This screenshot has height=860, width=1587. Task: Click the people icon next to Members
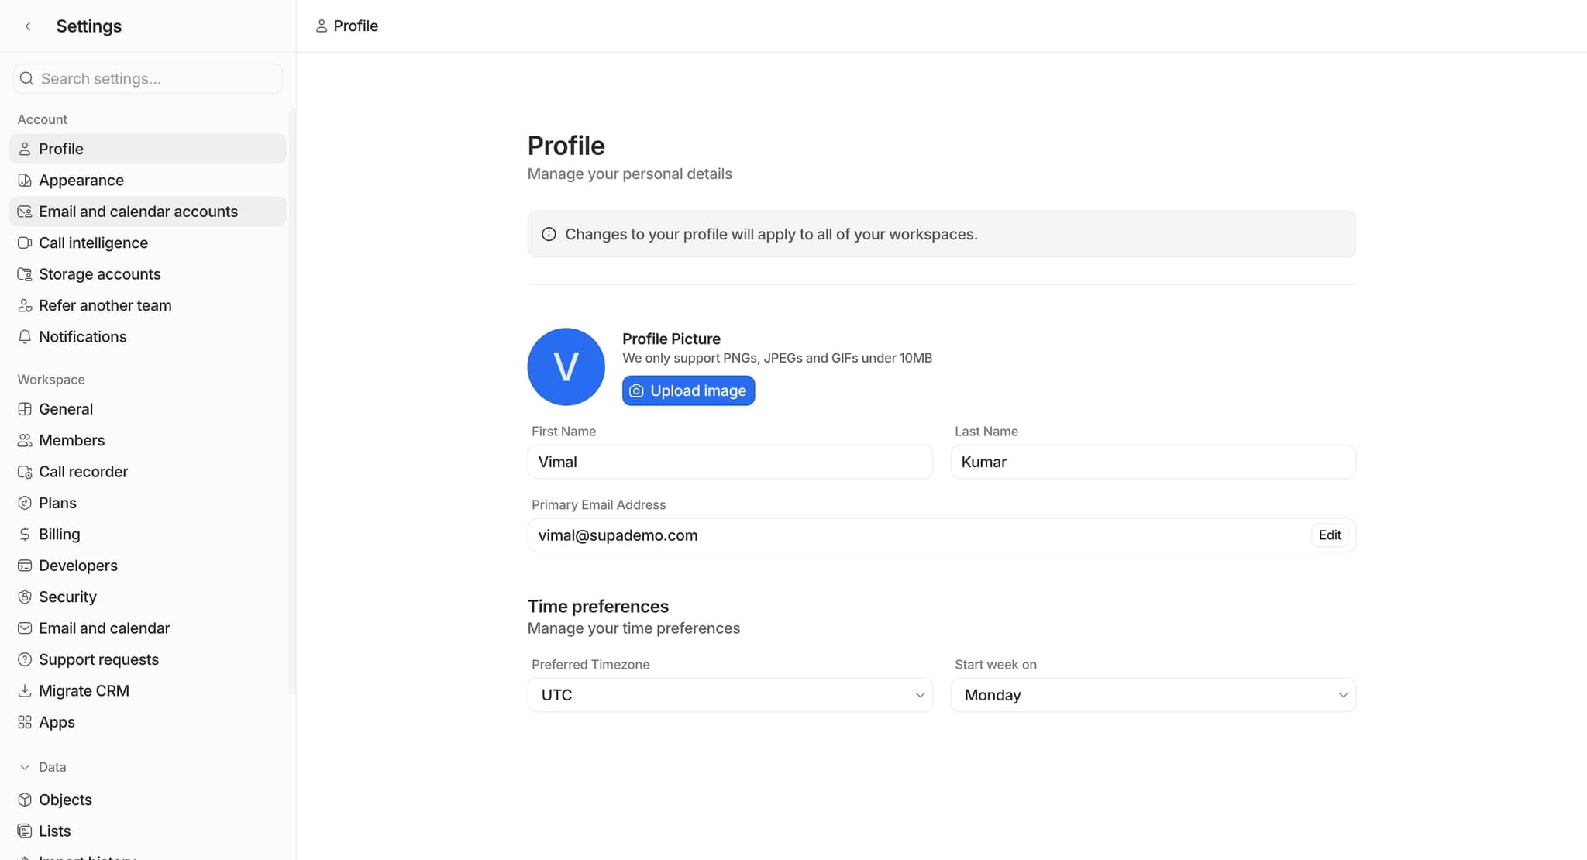pos(25,440)
